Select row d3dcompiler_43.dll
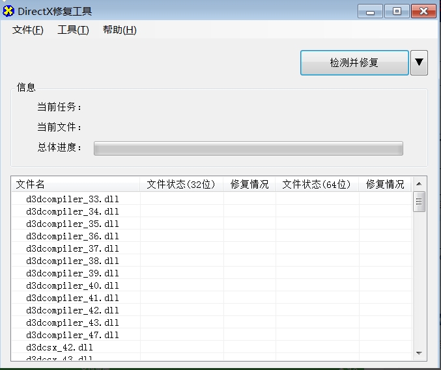 [x=212, y=323]
